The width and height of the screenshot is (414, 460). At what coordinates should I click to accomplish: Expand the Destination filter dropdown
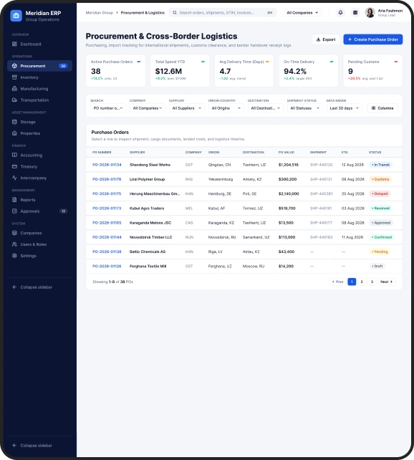[x=266, y=108]
